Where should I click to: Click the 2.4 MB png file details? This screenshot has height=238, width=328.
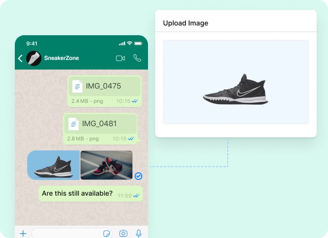click(87, 101)
